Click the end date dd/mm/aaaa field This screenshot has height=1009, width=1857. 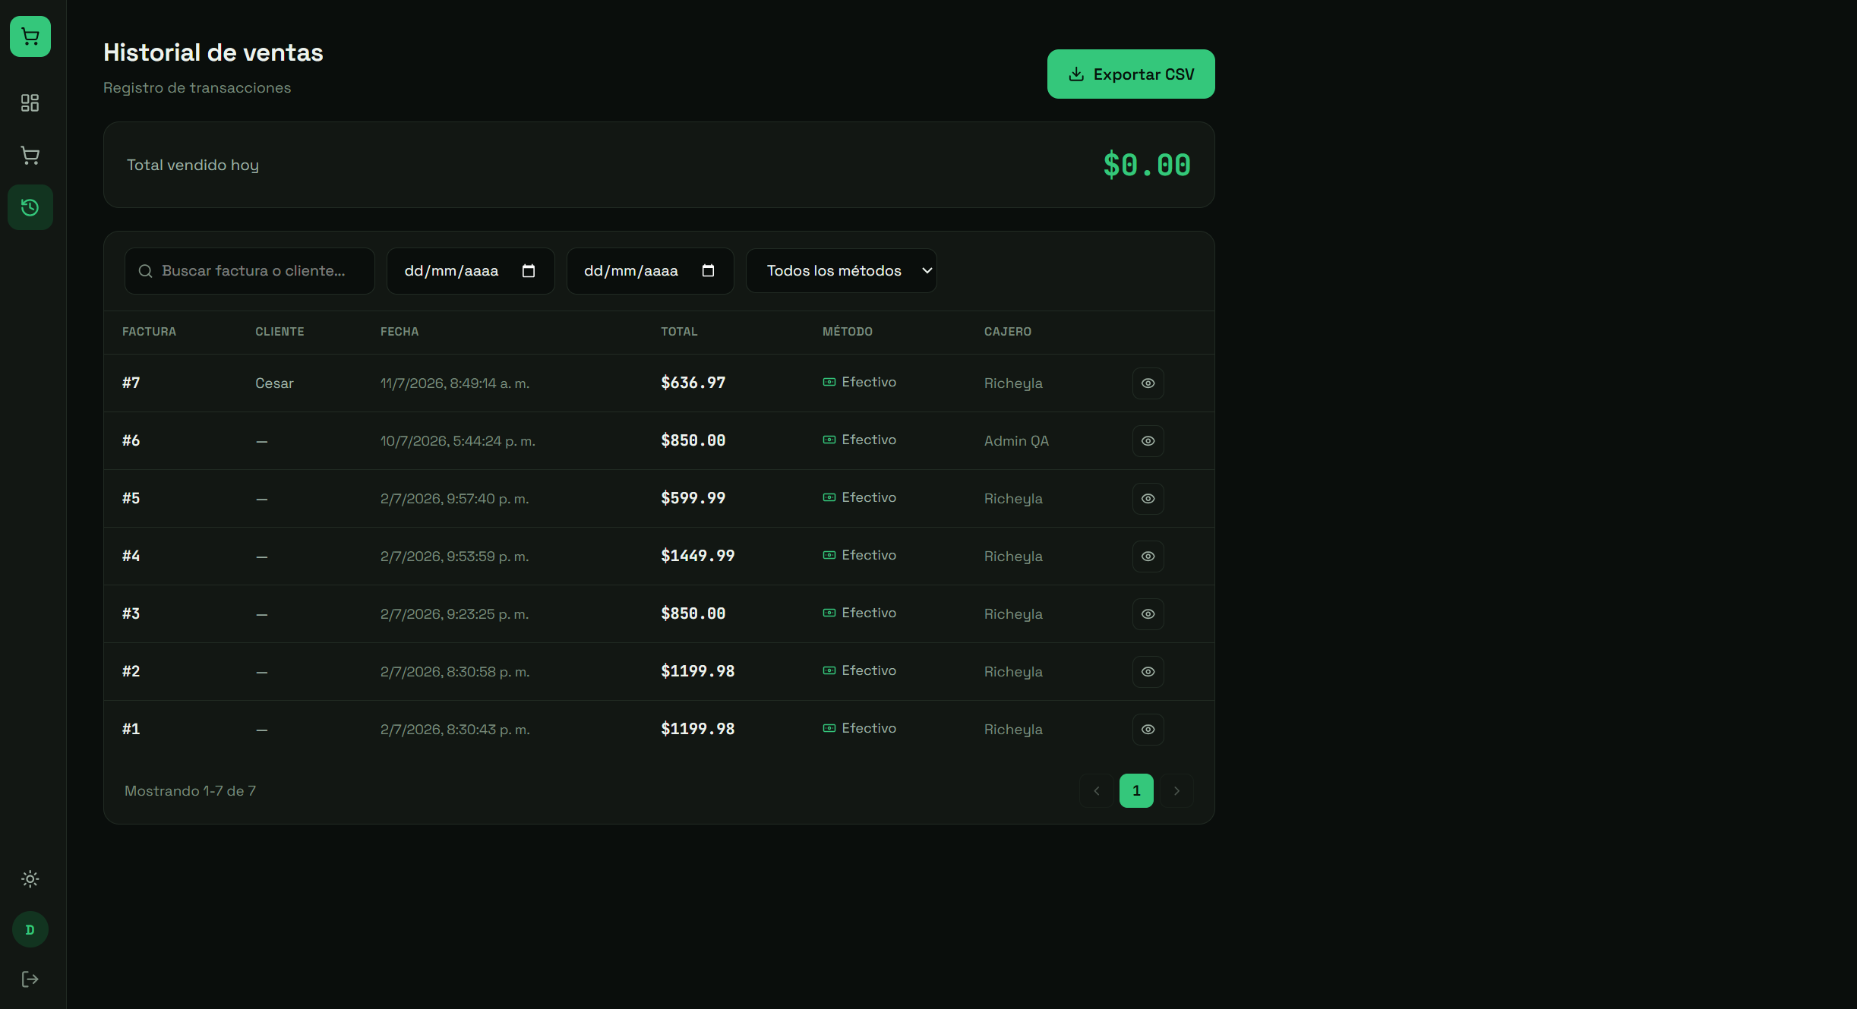coord(650,271)
